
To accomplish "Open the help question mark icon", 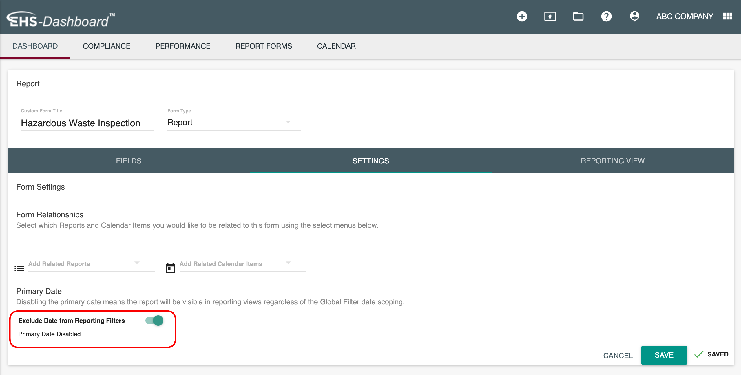I will pos(606,17).
